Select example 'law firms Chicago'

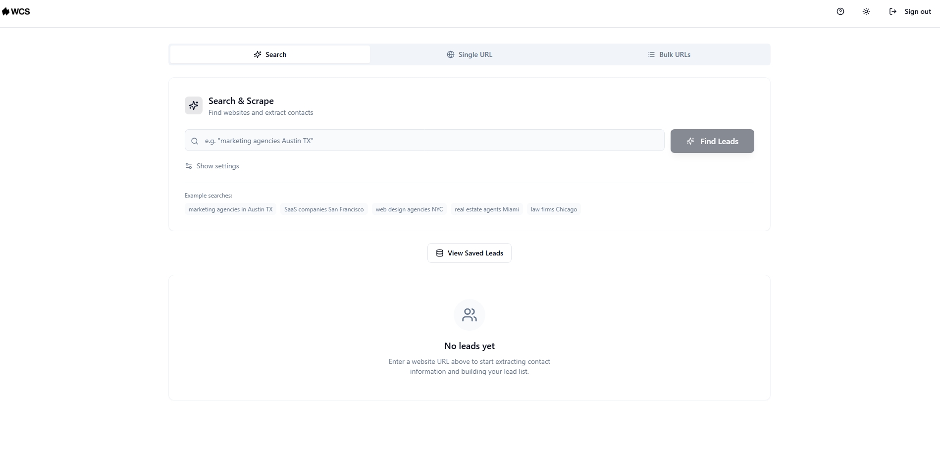click(554, 209)
